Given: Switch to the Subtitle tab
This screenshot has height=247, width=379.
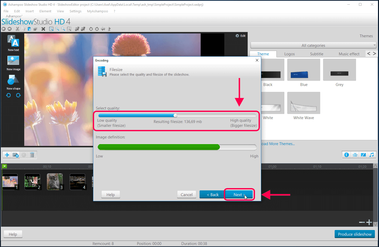Looking at the screenshot, I should tap(317, 54).
